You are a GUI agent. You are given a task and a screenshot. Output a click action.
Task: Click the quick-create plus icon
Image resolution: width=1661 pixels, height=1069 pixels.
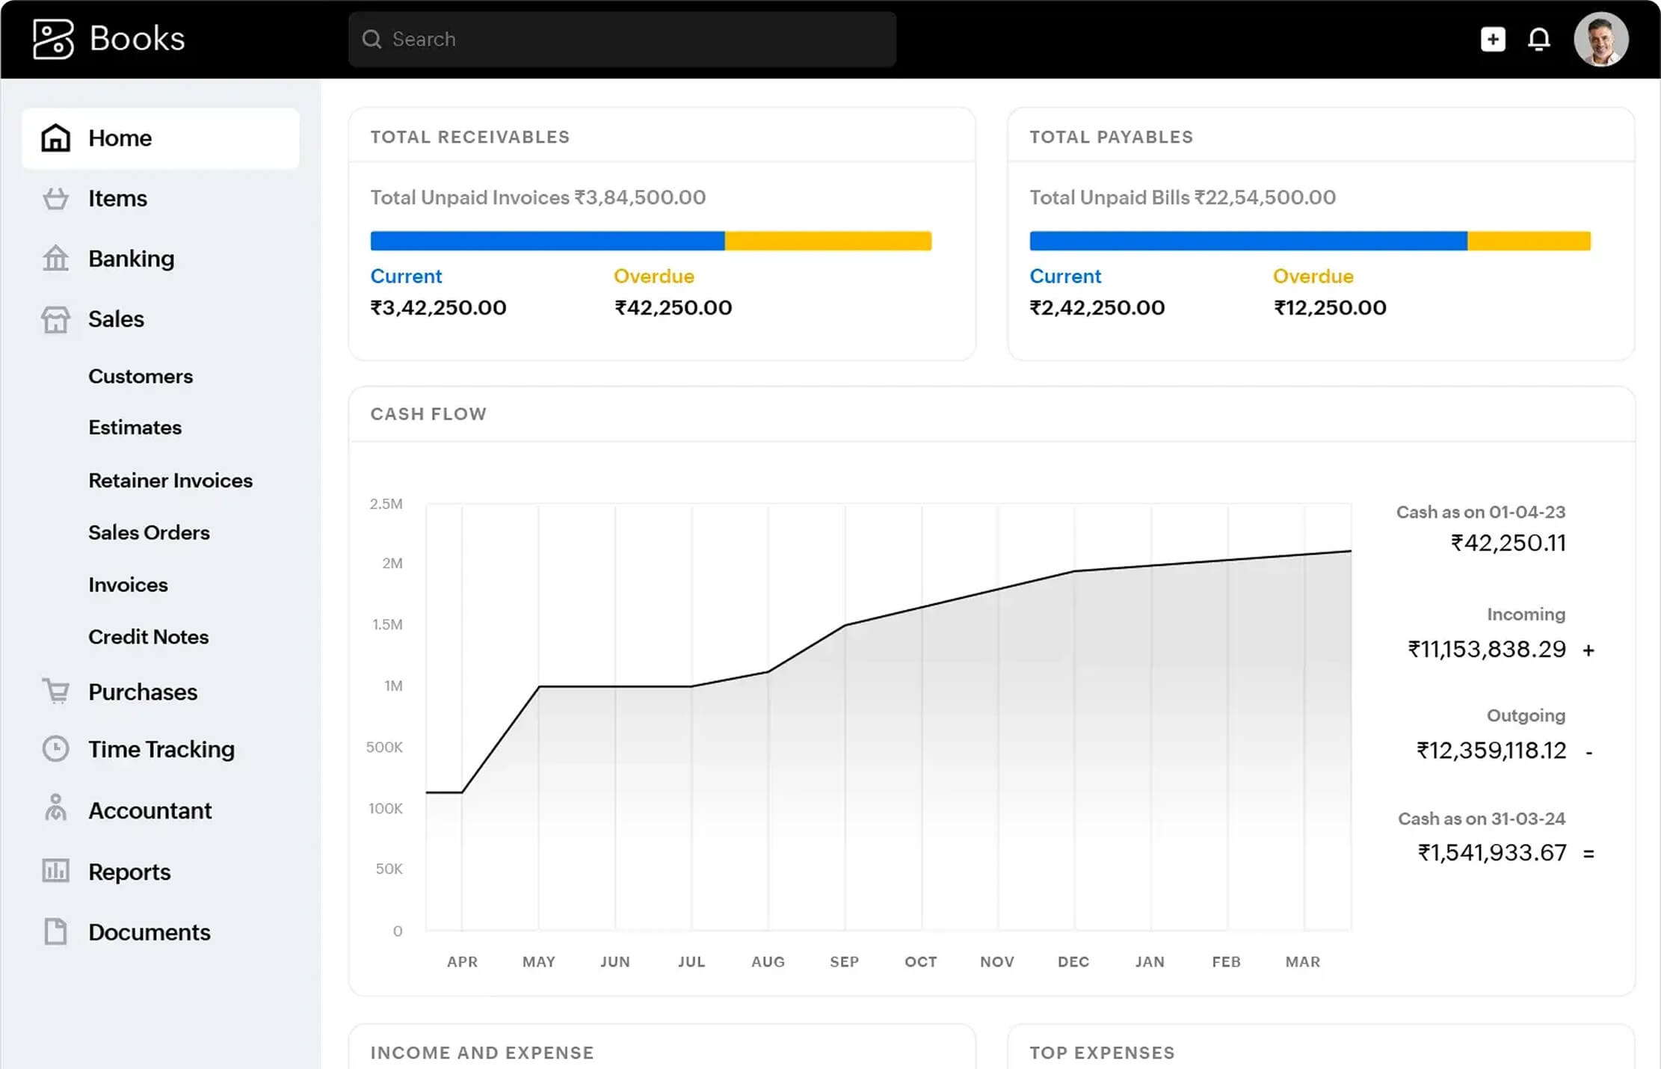point(1492,39)
